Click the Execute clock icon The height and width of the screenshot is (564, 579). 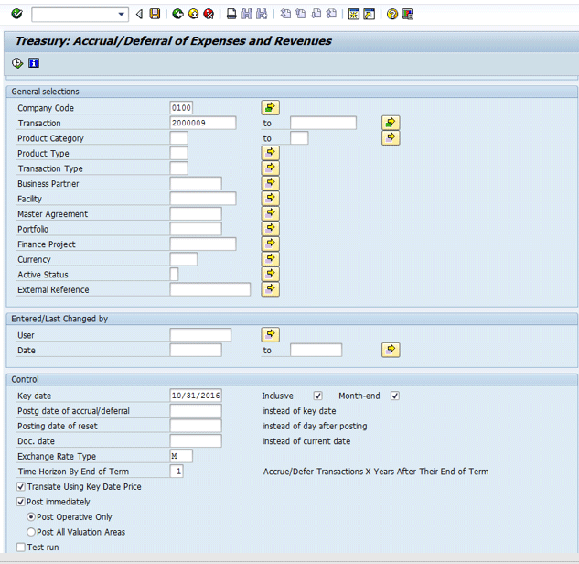[x=17, y=63]
